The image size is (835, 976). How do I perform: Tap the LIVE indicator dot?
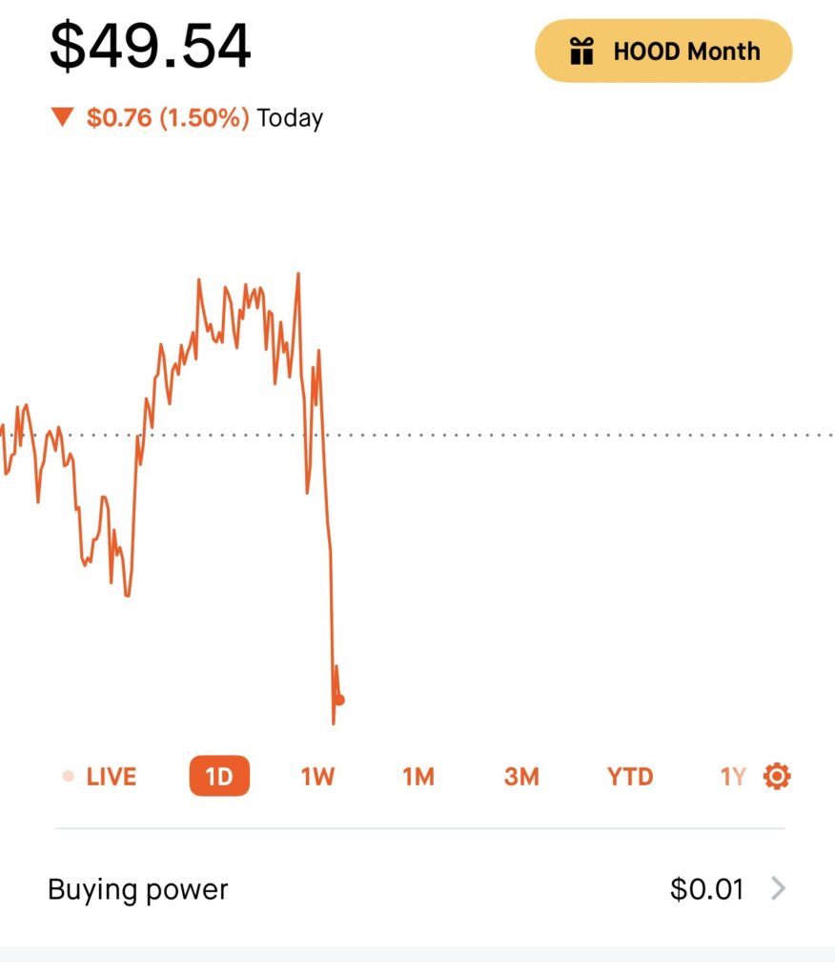point(69,776)
